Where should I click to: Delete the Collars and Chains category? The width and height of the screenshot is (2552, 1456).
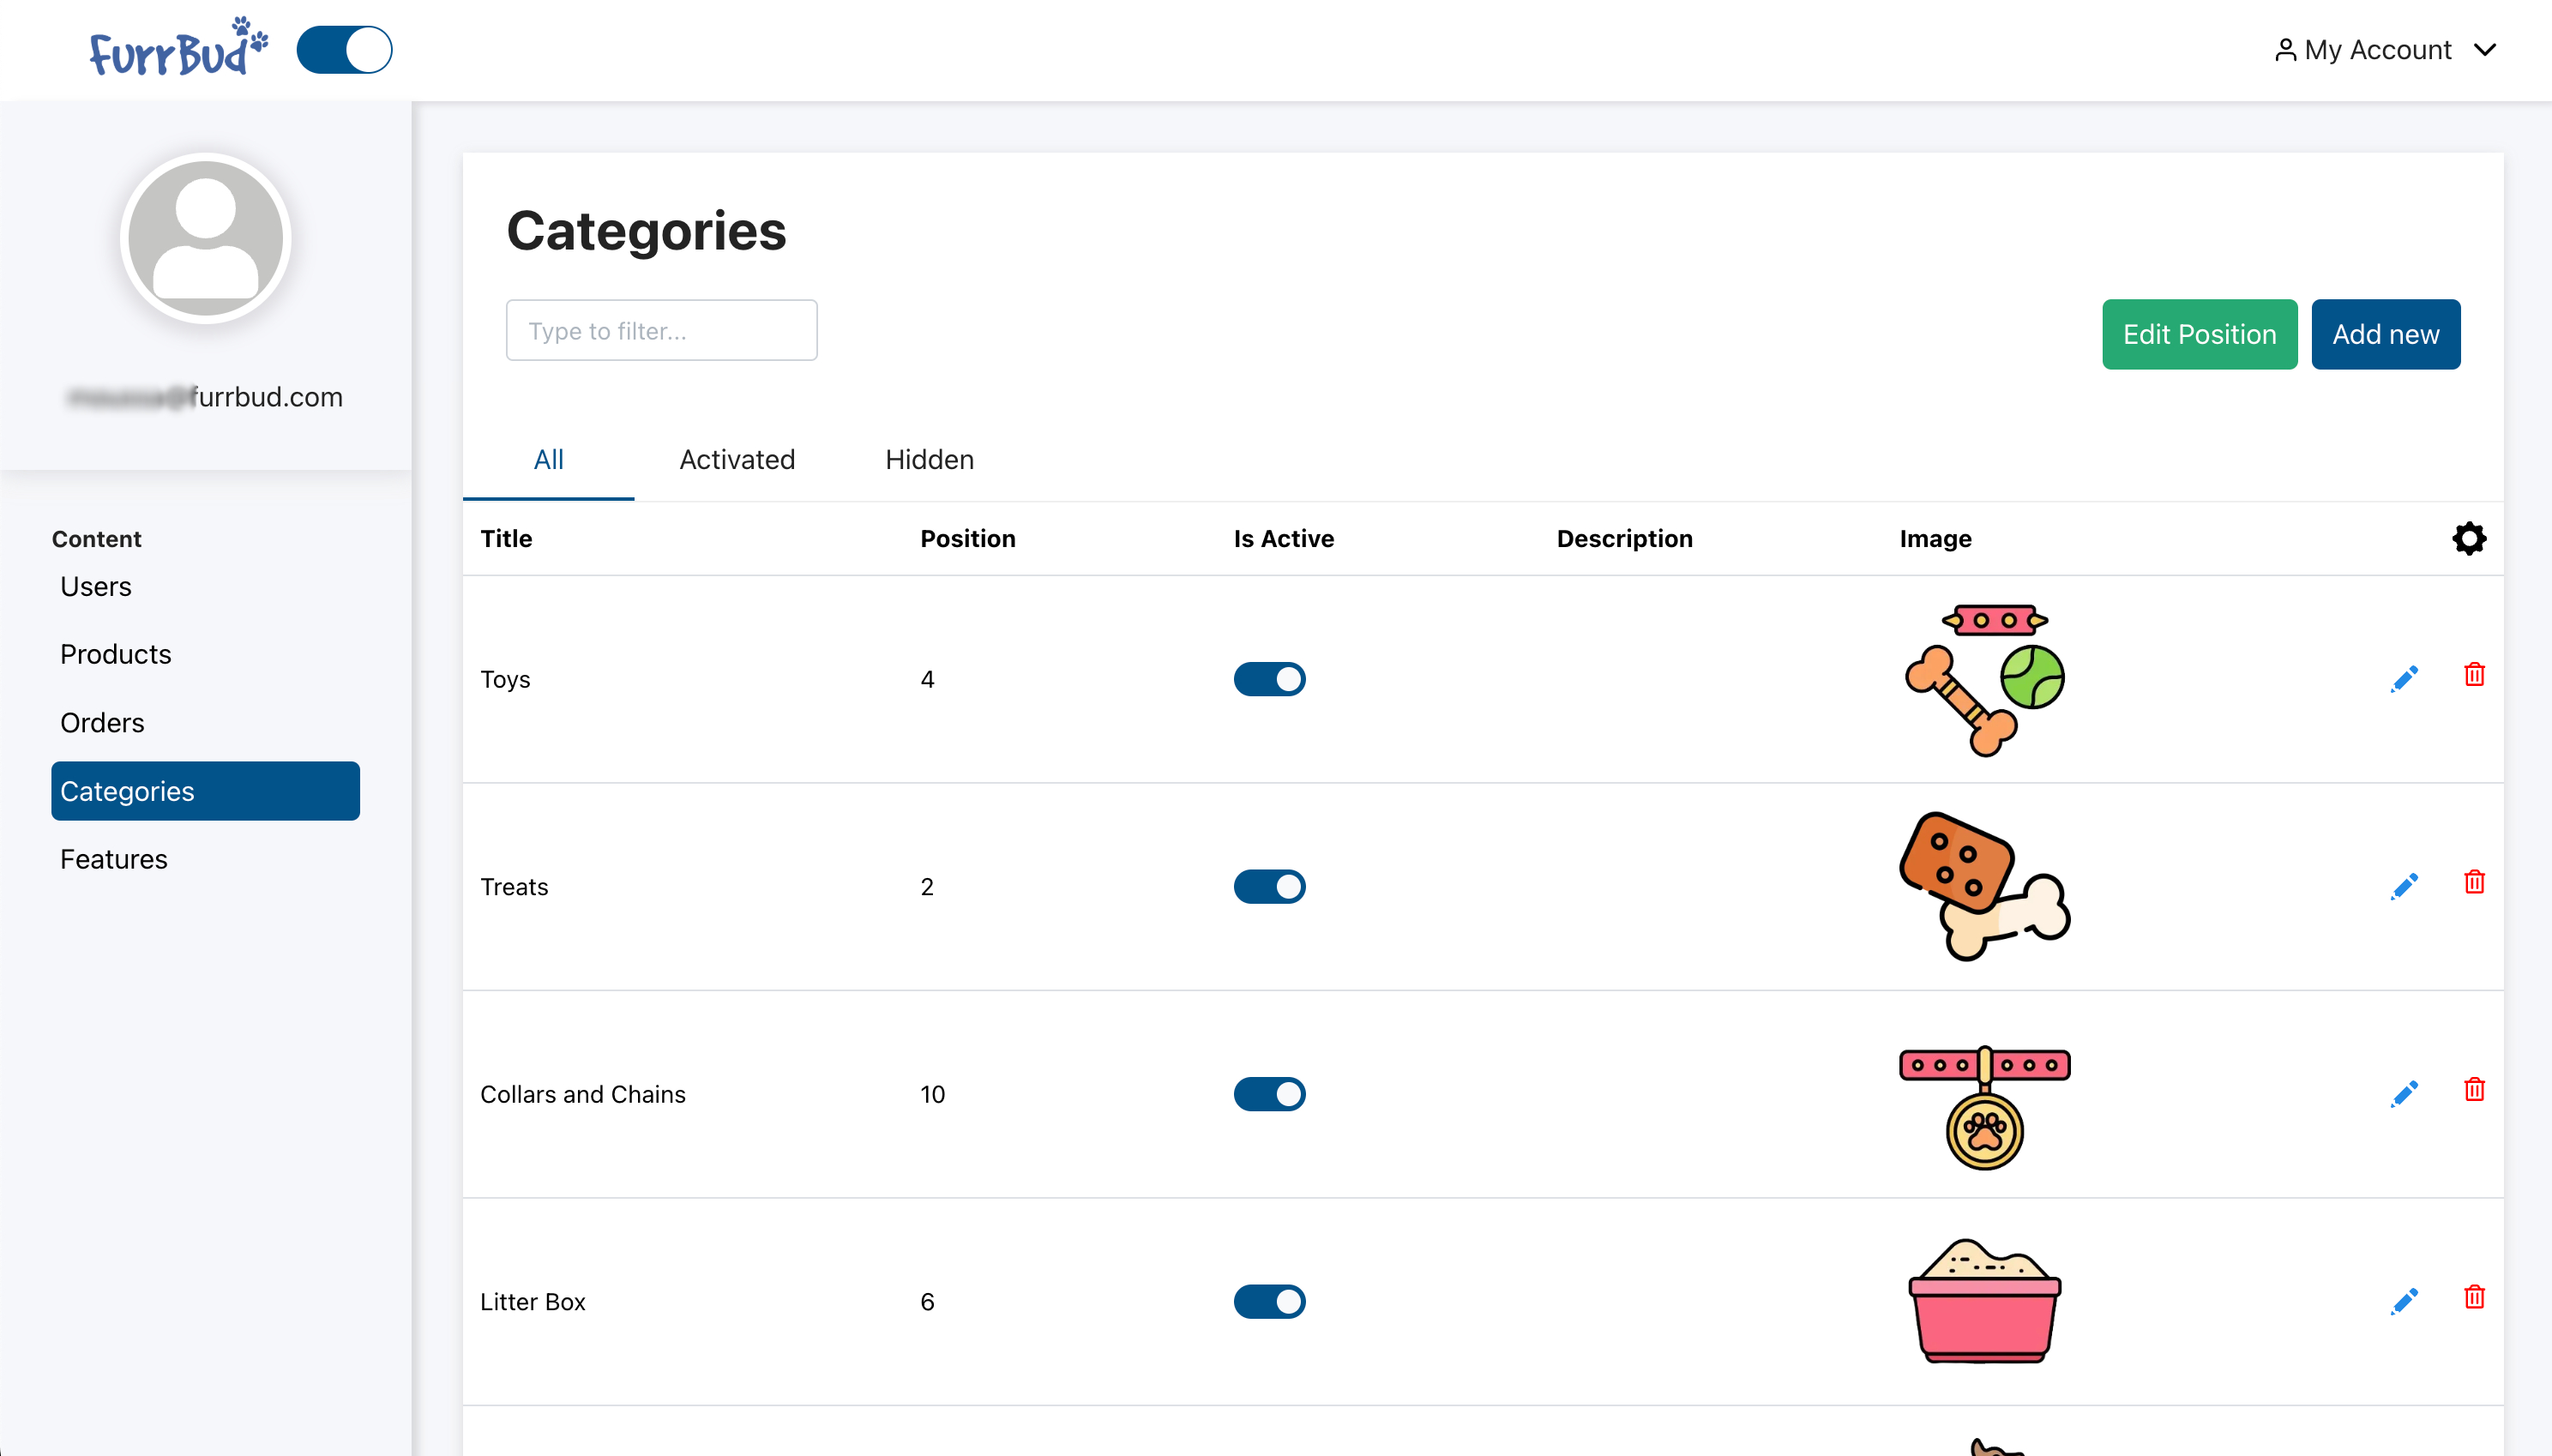(x=2474, y=1089)
